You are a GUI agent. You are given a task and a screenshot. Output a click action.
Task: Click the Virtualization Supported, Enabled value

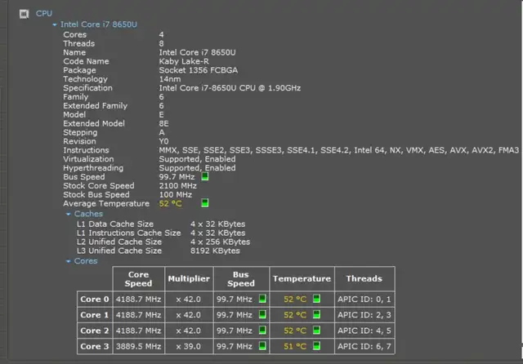(x=197, y=159)
